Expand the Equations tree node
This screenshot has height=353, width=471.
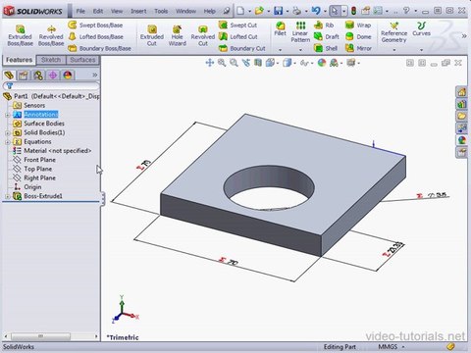(7, 142)
